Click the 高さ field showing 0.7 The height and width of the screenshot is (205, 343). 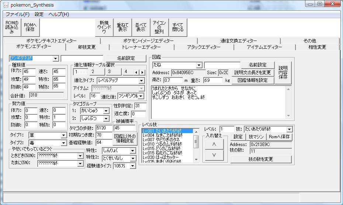click(173, 80)
